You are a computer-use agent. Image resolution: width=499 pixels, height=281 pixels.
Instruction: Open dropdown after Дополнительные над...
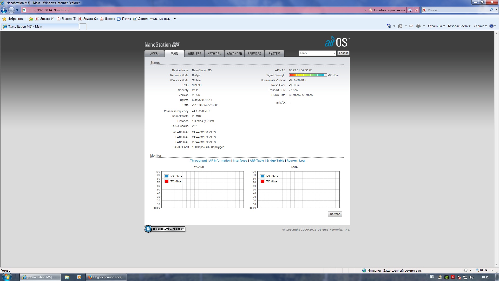175,19
